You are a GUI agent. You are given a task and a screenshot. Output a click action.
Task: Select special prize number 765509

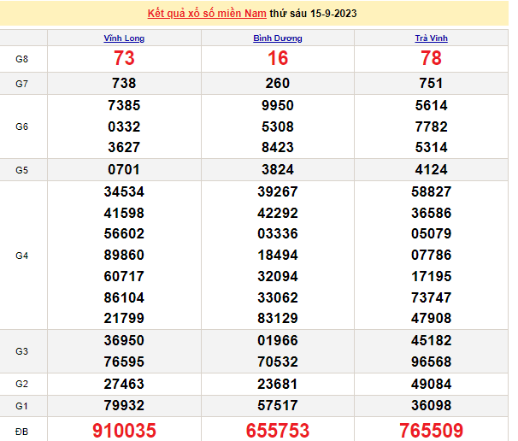tap(432, 429)
